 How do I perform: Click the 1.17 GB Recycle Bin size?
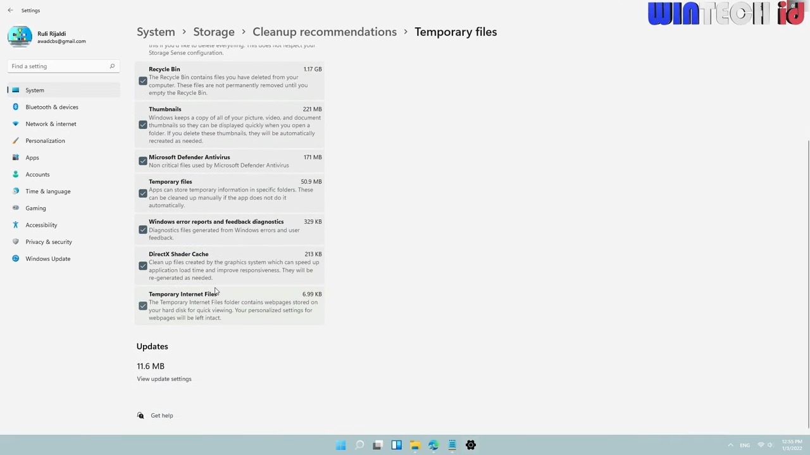pyautogui.click(x=312, y=69)
